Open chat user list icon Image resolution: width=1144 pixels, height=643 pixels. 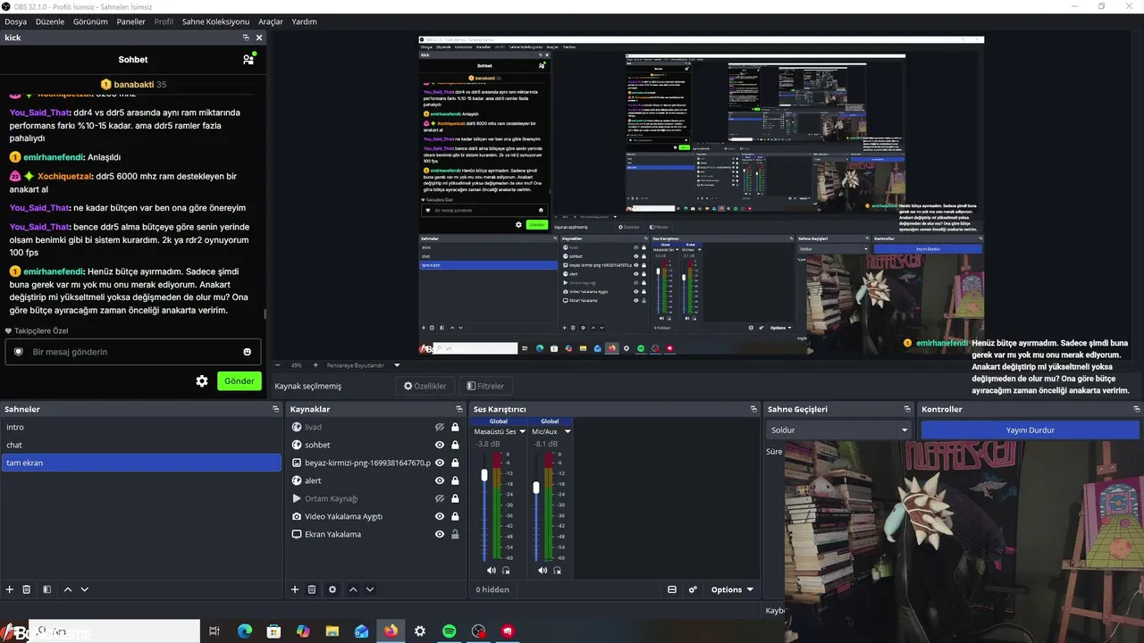(x=248, y=60)
